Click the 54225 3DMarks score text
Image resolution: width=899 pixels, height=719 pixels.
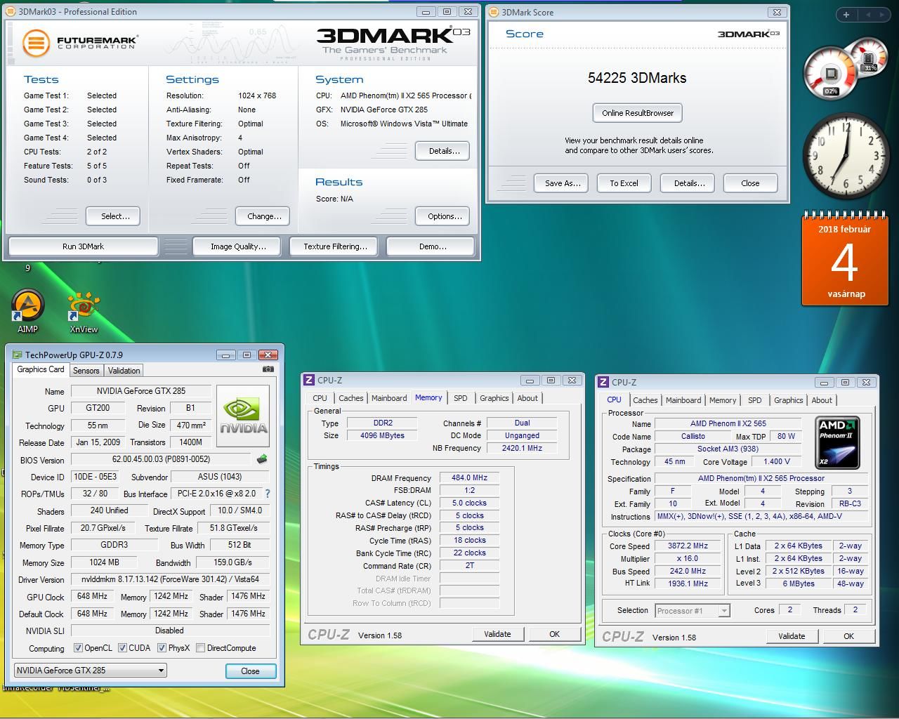(x=637, y=78)
